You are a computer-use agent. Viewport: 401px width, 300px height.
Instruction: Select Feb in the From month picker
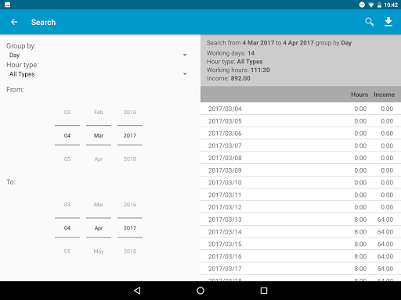(99, 112)
